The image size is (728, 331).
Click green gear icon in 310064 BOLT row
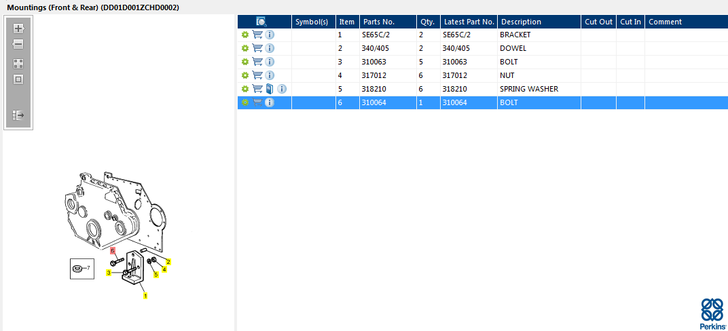point(245,102)
